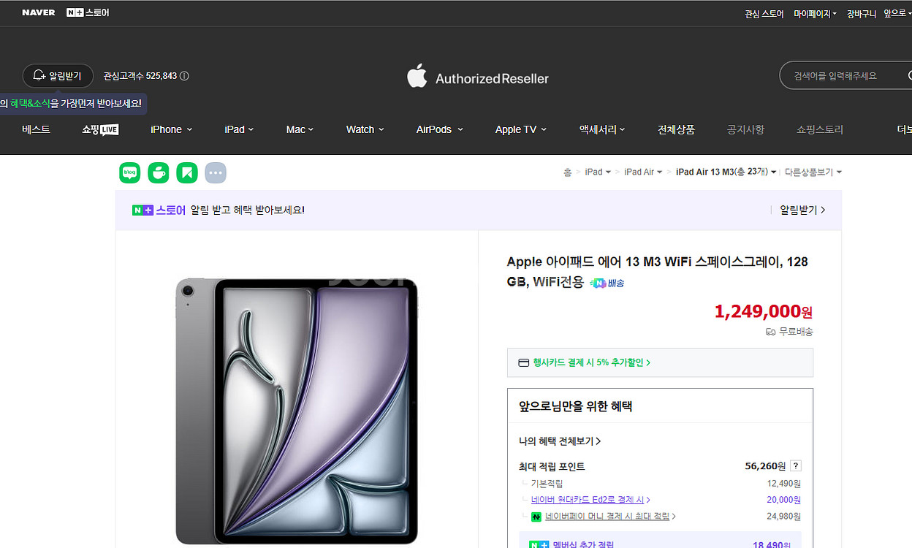
Task: Share via the Naver Cafe icon
Action: coord(159,172)
